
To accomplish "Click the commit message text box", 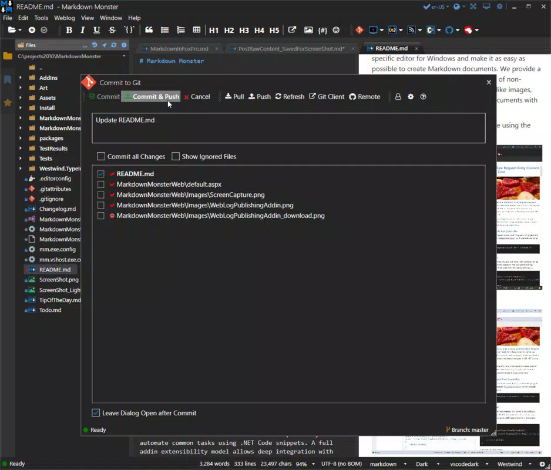I will click(288, 128).
